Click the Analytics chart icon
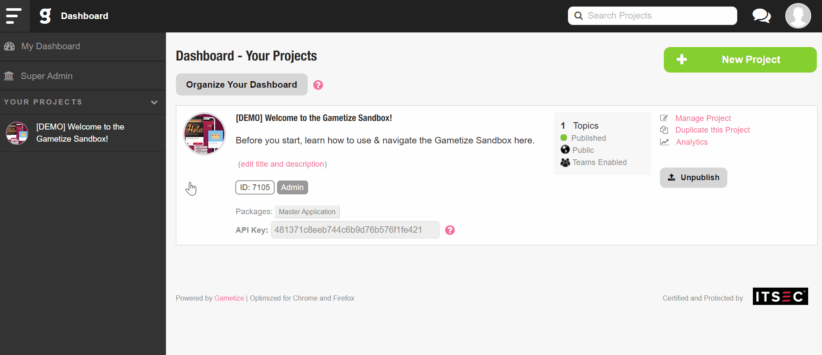This screenshot has height=355, width=822. point(664,142)
